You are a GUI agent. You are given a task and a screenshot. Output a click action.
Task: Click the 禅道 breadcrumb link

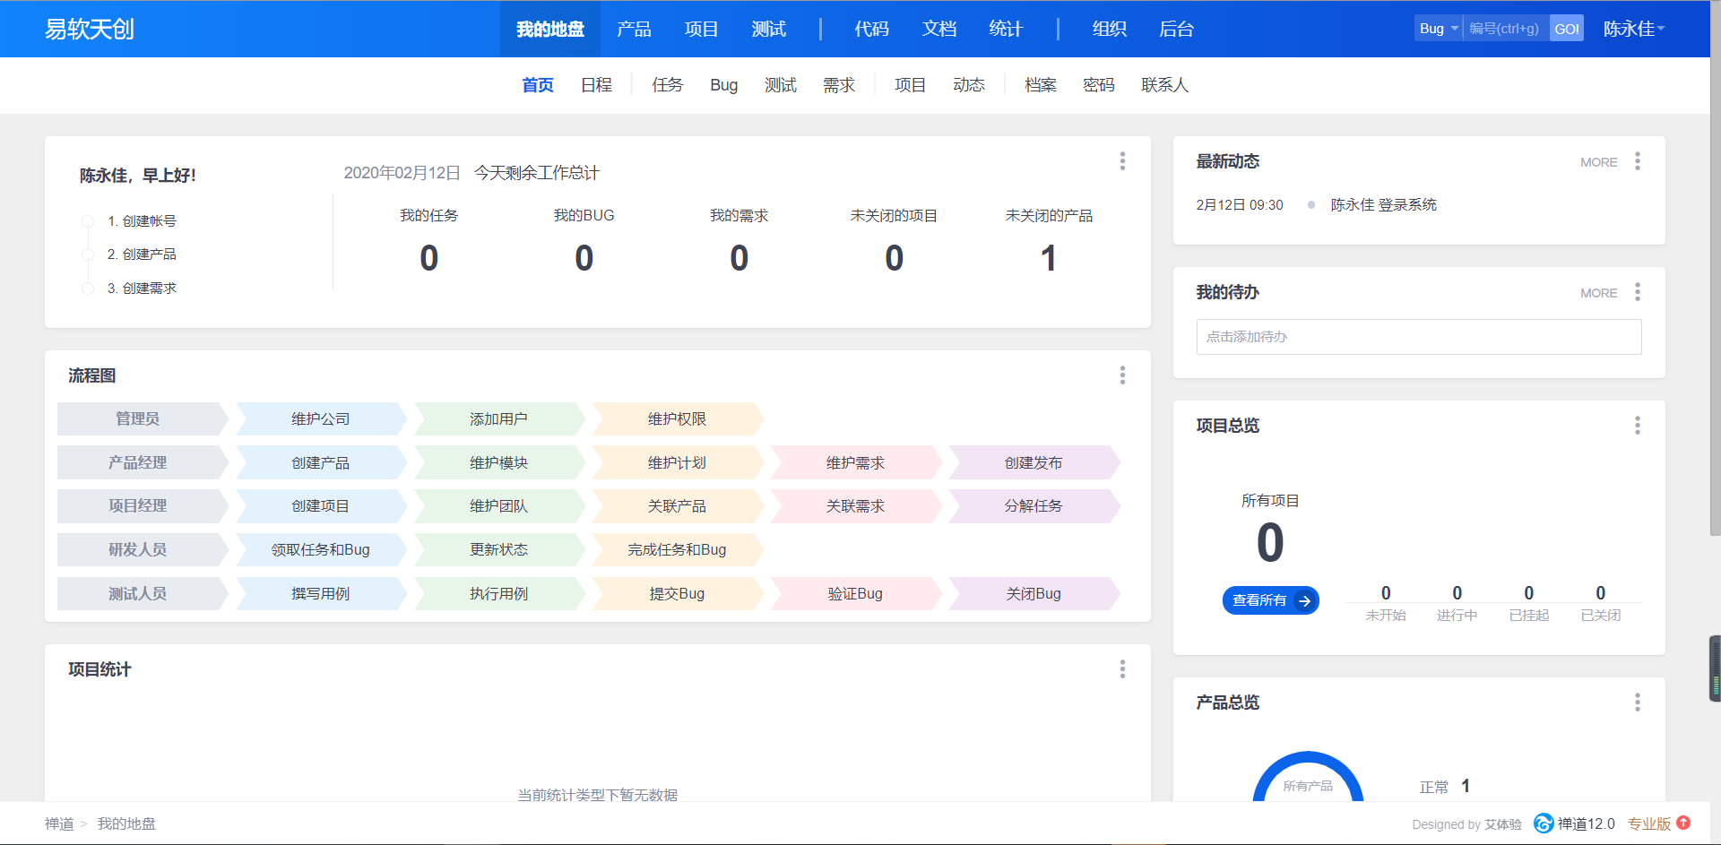(59, 823)
